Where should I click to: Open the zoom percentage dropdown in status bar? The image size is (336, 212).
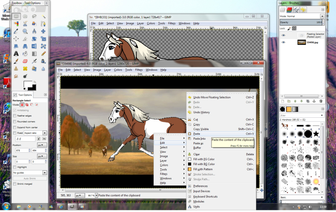96,195
